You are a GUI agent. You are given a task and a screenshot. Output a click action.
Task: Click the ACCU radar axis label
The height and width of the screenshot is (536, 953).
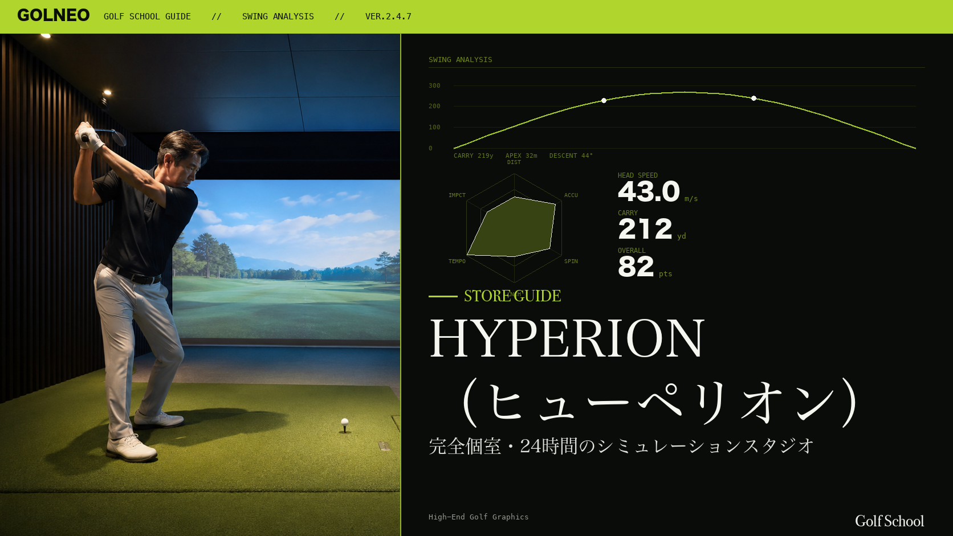click(571, 195)
